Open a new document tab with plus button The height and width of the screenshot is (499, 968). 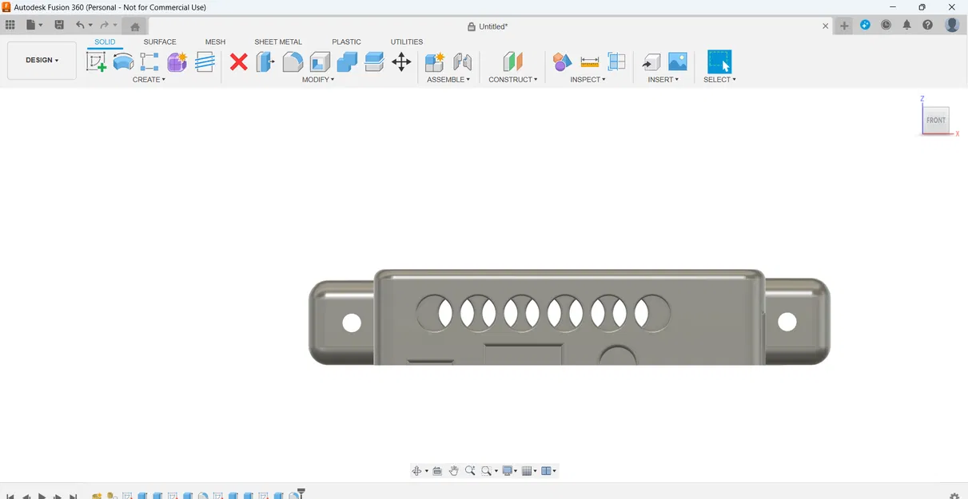[843, 26]
